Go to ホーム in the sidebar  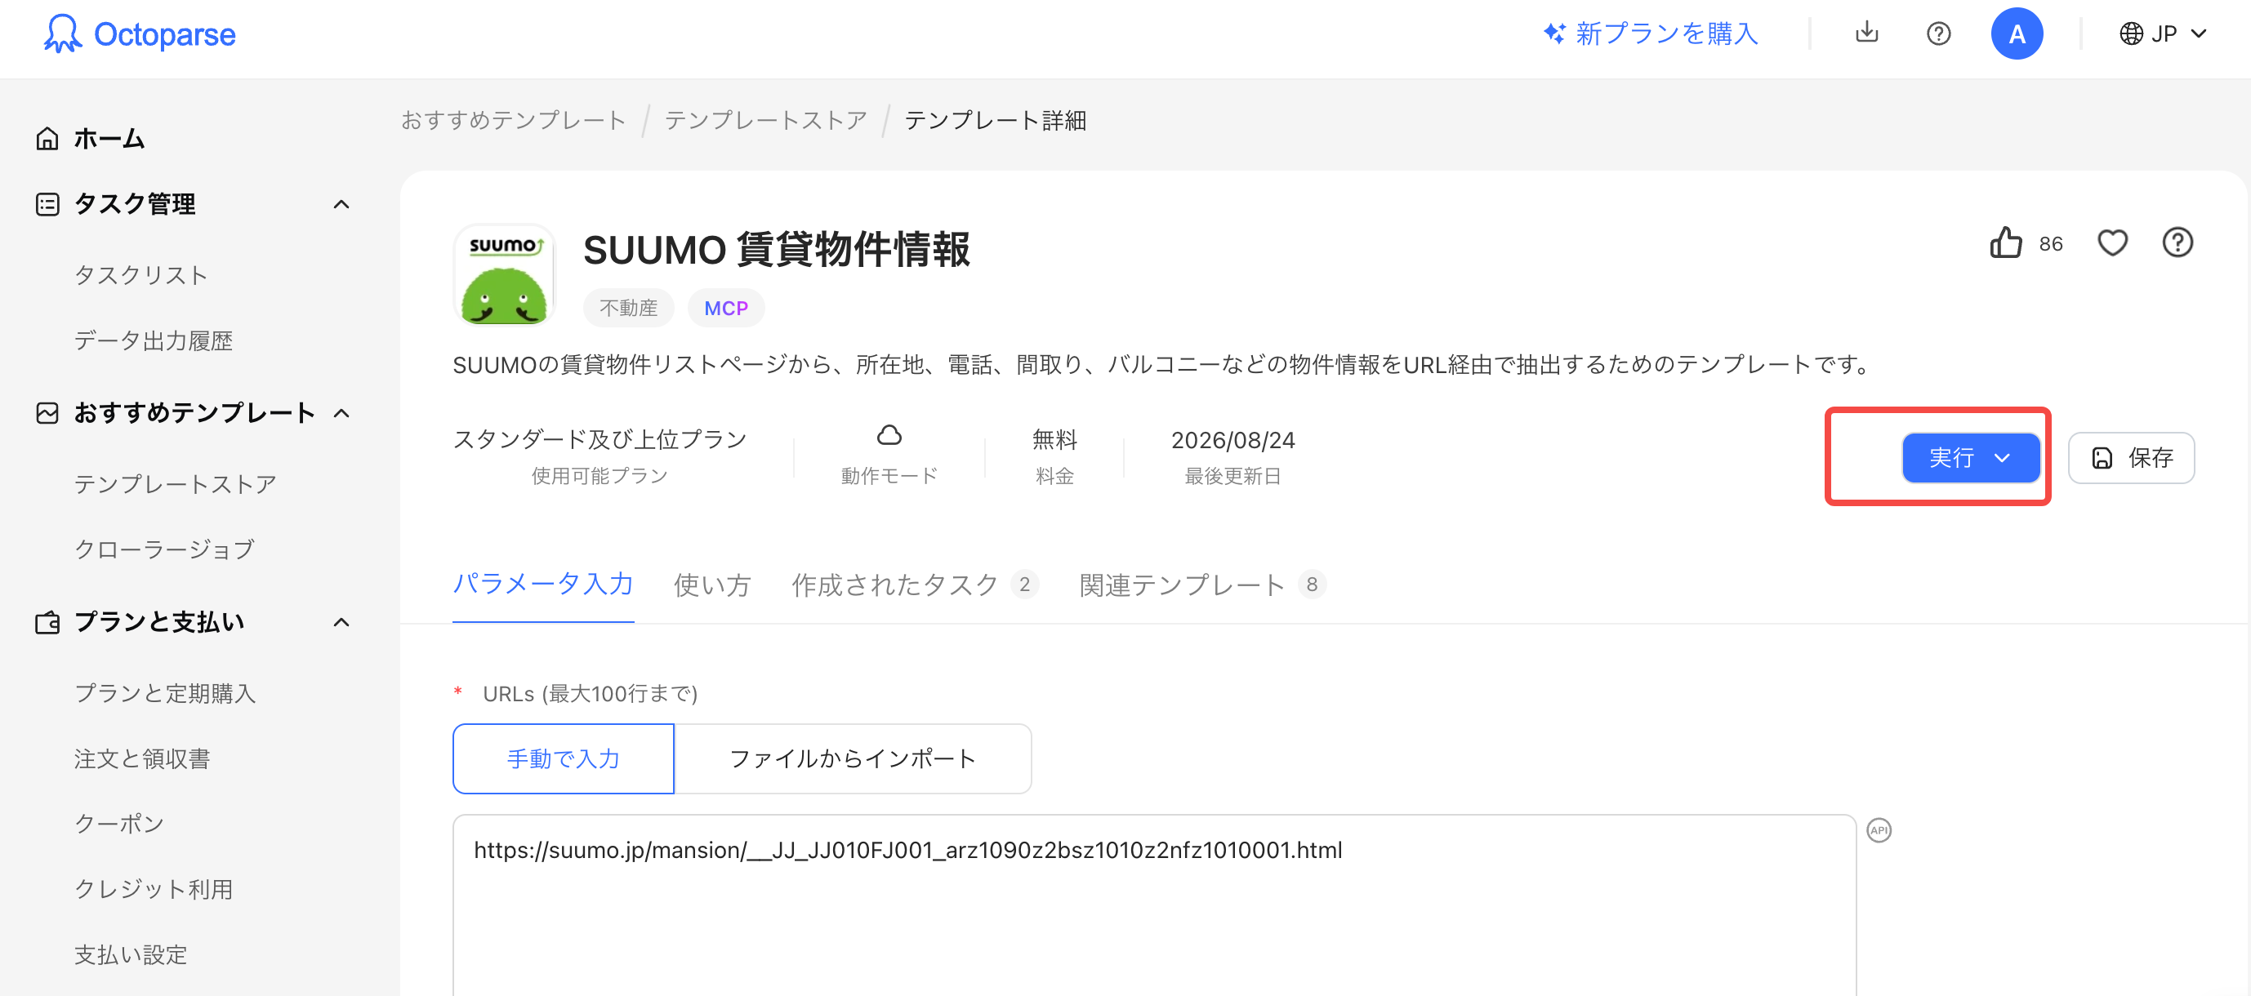[109, 138]
